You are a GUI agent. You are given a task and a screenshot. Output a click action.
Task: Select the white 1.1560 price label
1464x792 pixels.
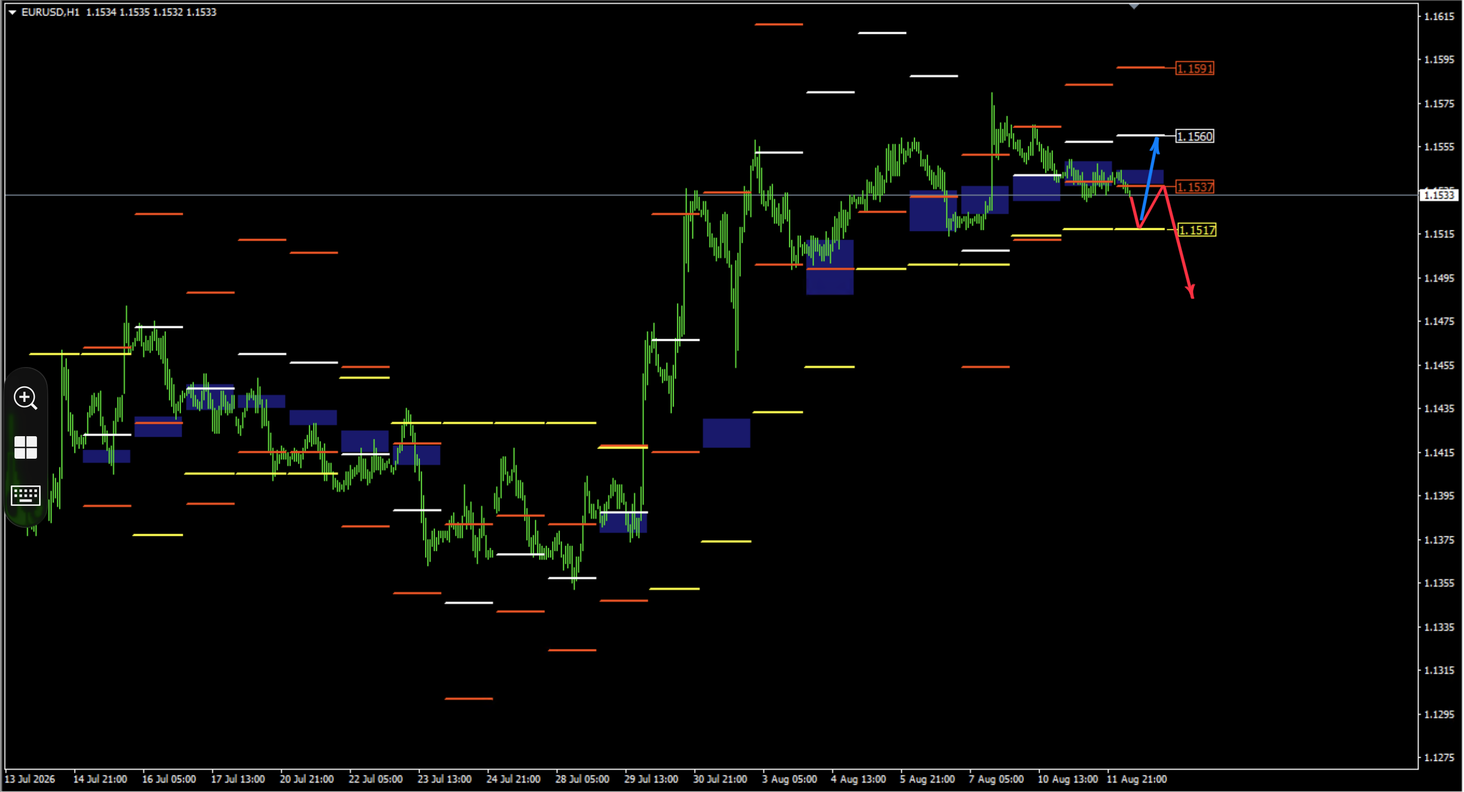tap(1194, 136)
